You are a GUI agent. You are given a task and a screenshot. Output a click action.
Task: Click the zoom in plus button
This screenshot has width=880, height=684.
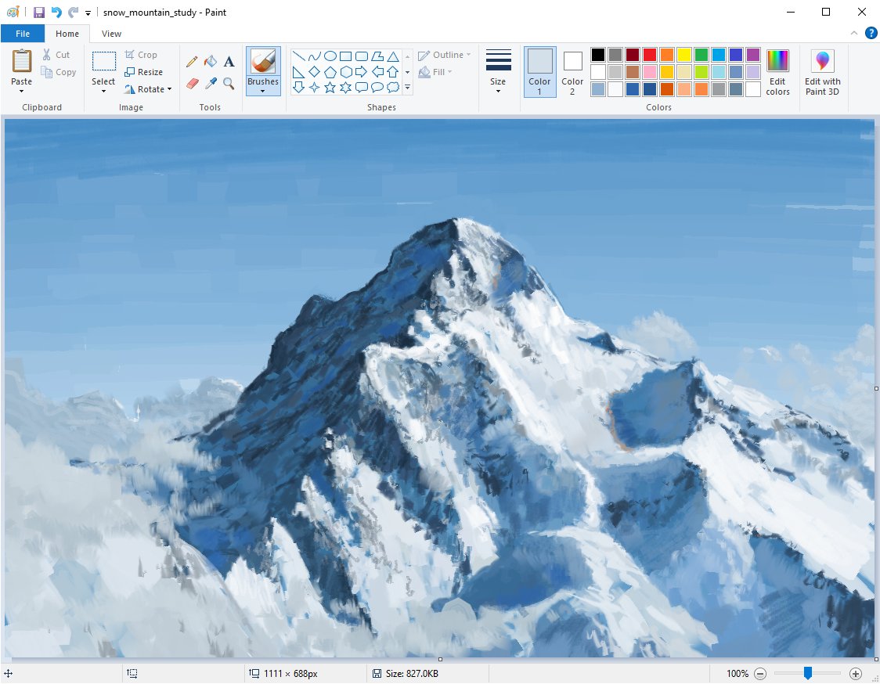[855, 673]
